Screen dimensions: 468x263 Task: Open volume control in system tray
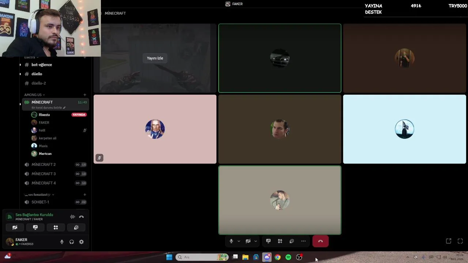point(445,257)
